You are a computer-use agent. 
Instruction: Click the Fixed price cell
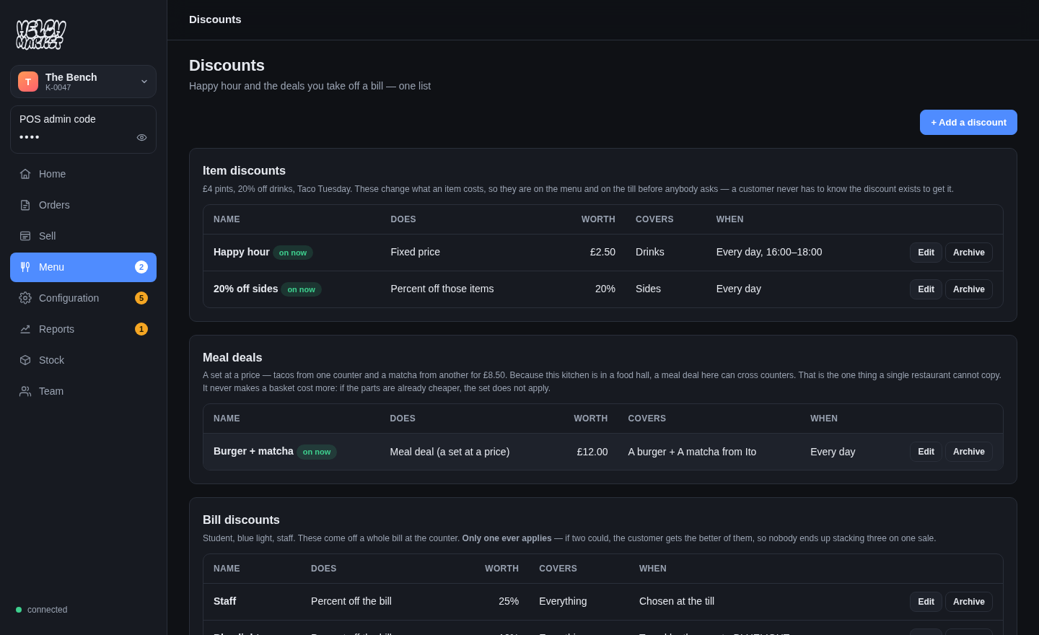[x=415, y=252]
